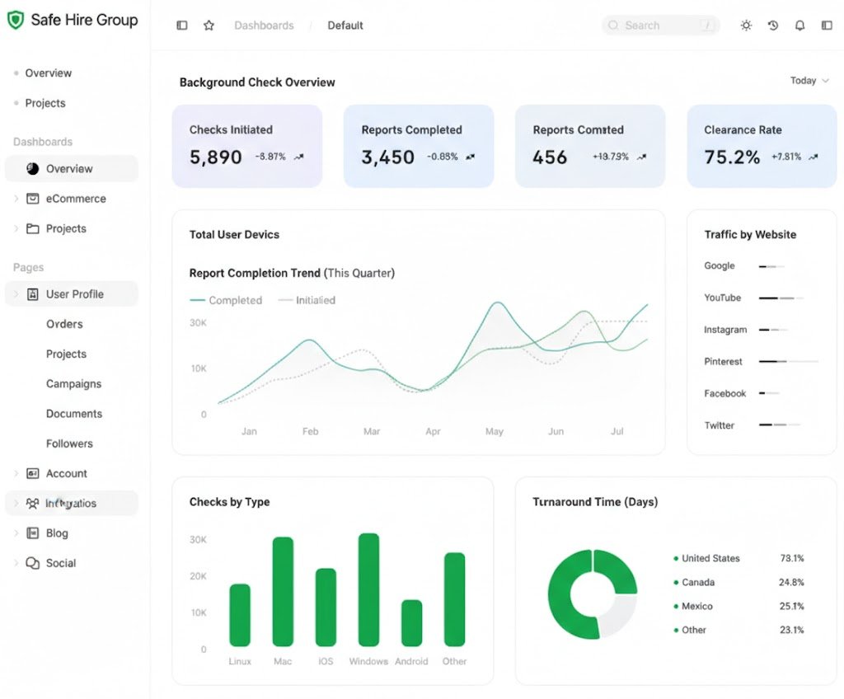Viewport: 844px width, 699px height.
Task: Click the Account card icon in sidebar
Action: pos(33,474)
